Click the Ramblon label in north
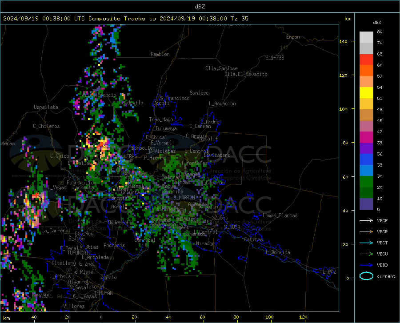 click(x=160, y=54)
